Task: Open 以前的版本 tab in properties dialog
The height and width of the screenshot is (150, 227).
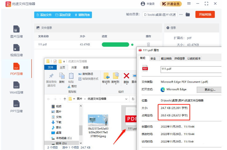Action: [x=194, y=59]
